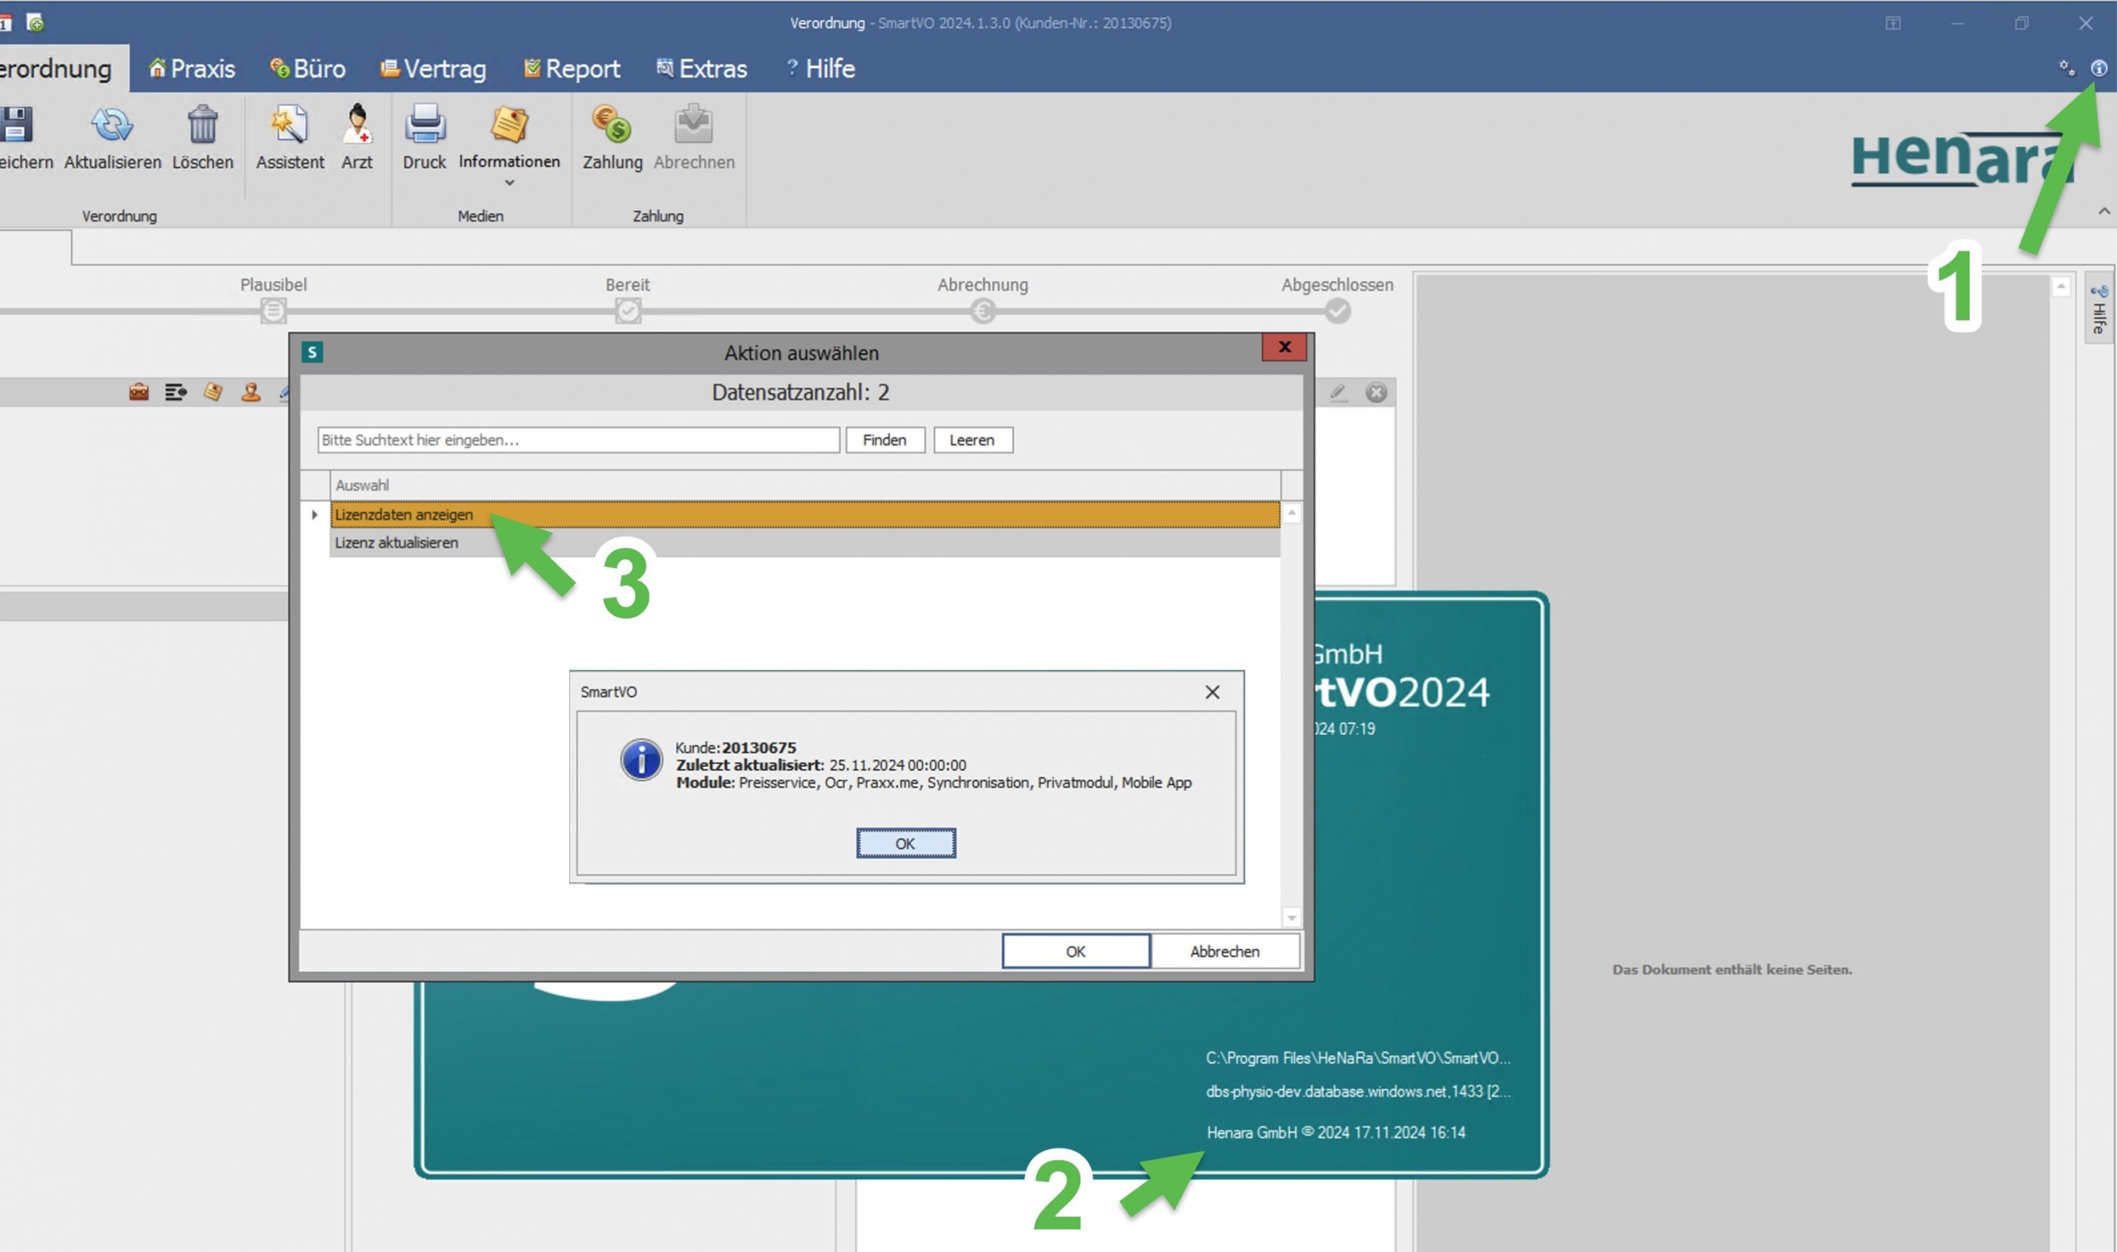2117x1252 pixels.
Task: Click the Finden button
Action: (x=885, y=441)
